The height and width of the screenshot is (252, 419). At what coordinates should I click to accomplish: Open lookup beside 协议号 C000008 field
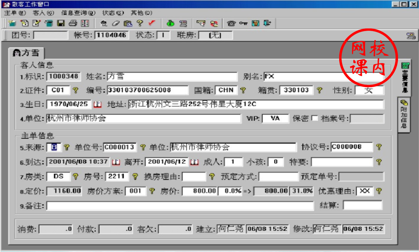click(379, 147)
